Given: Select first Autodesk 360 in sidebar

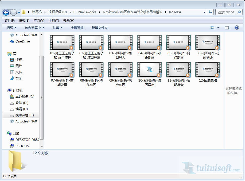Looking at the screenshot, I should (x=24, y=35).
